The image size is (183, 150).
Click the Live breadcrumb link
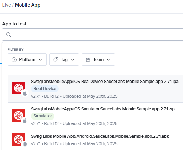[x=7, y=5]
